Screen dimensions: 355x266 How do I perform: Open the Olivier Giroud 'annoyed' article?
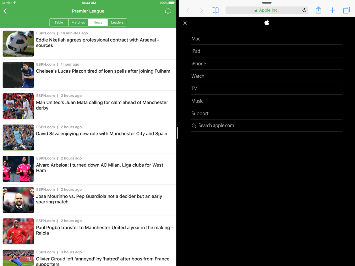point(88,257)
